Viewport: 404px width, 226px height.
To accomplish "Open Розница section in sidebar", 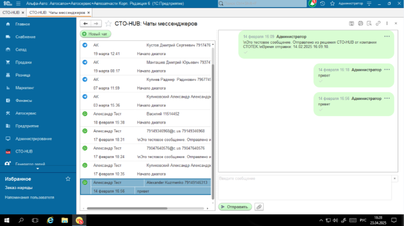I will [x=23, y=75].
